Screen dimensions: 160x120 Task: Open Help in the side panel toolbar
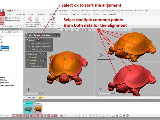tap(4, 32)
